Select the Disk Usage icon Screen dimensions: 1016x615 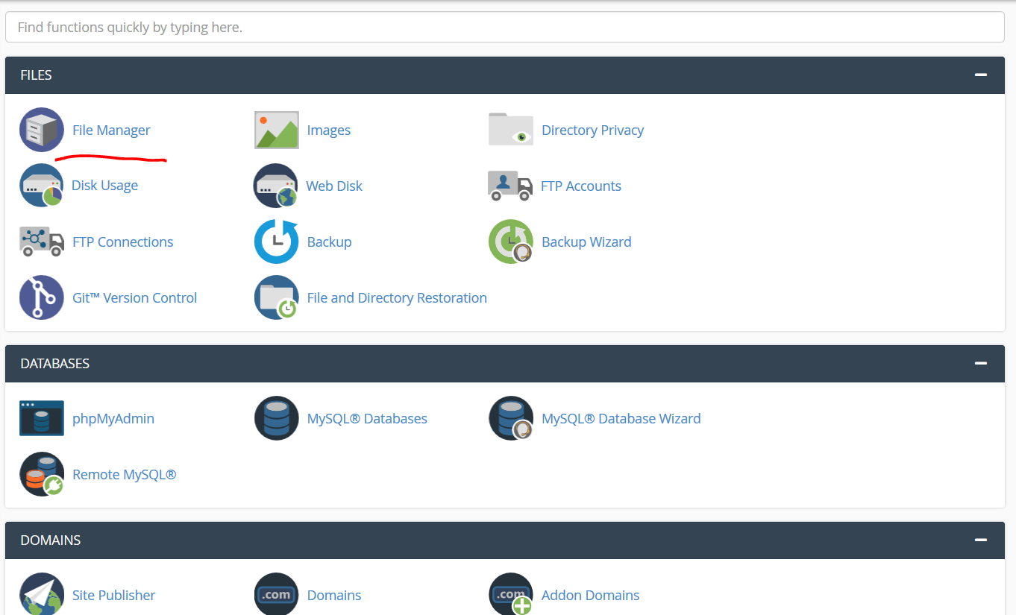tap(42, 186)
